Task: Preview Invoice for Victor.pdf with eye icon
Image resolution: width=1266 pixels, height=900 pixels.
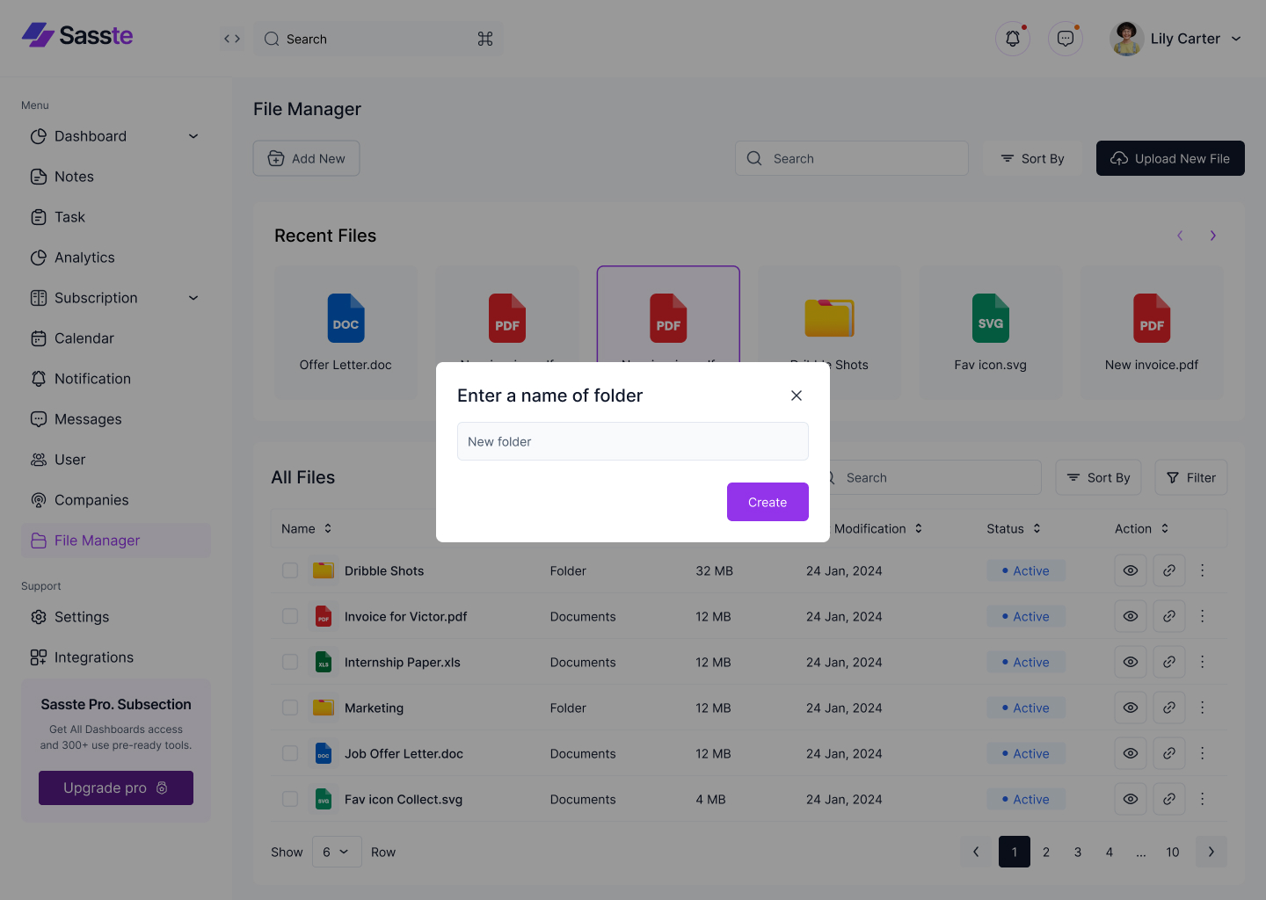Action: pyautogui.click(x=1131, y=616)
